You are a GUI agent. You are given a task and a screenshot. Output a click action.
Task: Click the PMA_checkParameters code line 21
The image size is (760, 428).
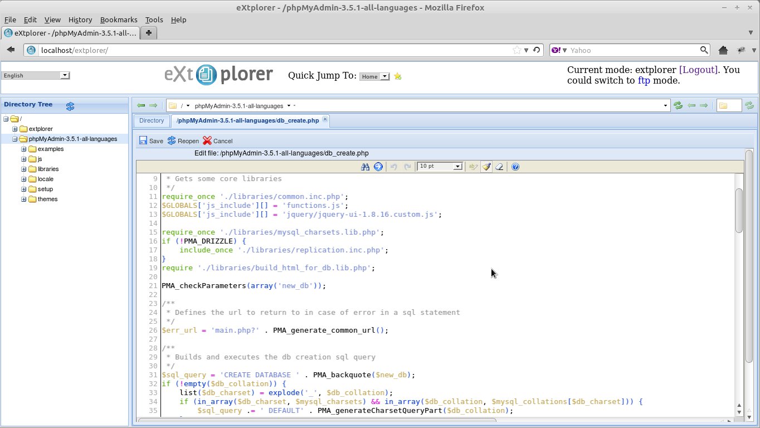click(x=243, y=285)
